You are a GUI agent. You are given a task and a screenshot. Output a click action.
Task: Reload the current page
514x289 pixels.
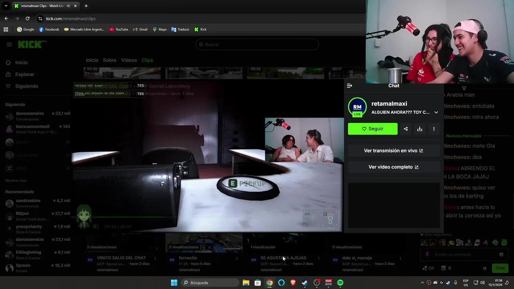27,18
